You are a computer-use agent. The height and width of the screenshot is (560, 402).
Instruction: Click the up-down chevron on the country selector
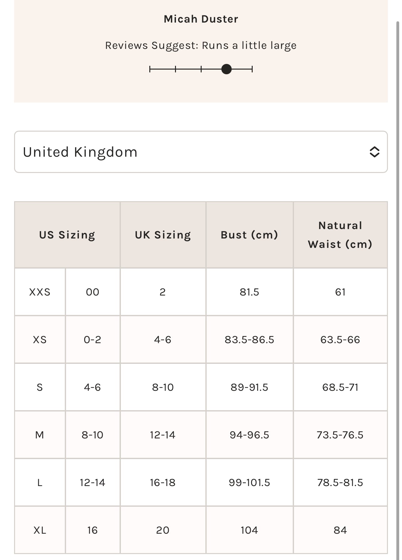tap(374, 152)
